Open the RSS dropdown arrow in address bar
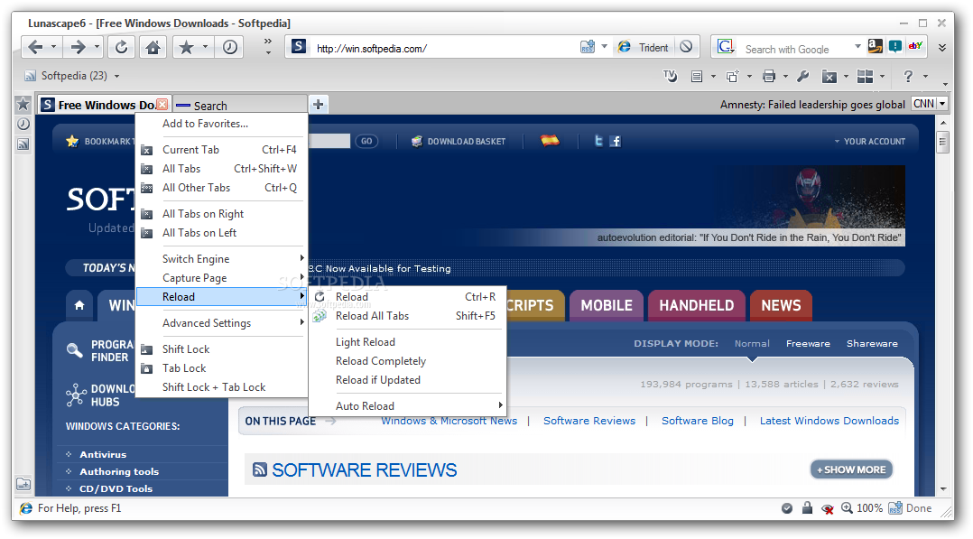973x539 pixels. [604, 47]
